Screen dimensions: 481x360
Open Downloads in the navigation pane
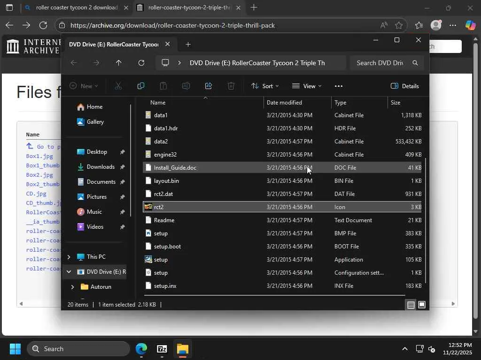[x=95, y=167]
